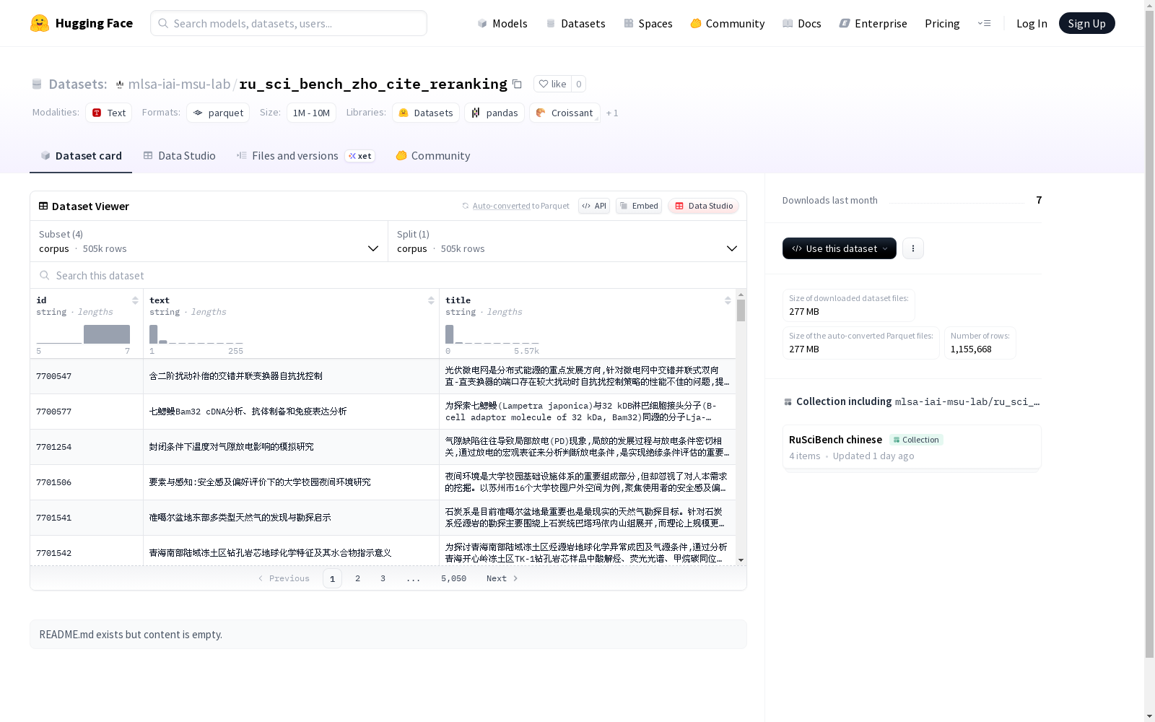Sort the title column
The width and height of the screenshot is (1155, 722).
tap(728, 300)
